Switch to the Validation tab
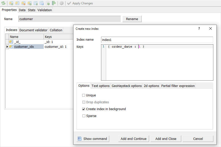The height and width of the screenshot is (147, 221). coord(45,10)
